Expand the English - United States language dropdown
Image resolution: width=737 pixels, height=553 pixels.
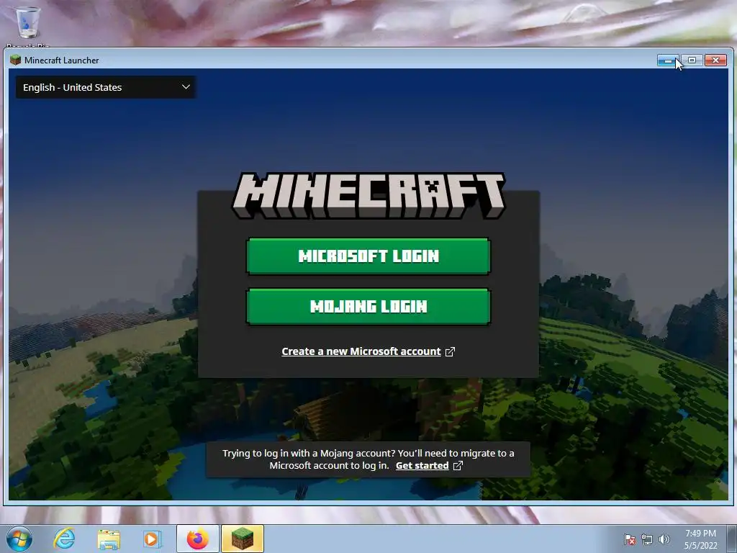[106, 87]
